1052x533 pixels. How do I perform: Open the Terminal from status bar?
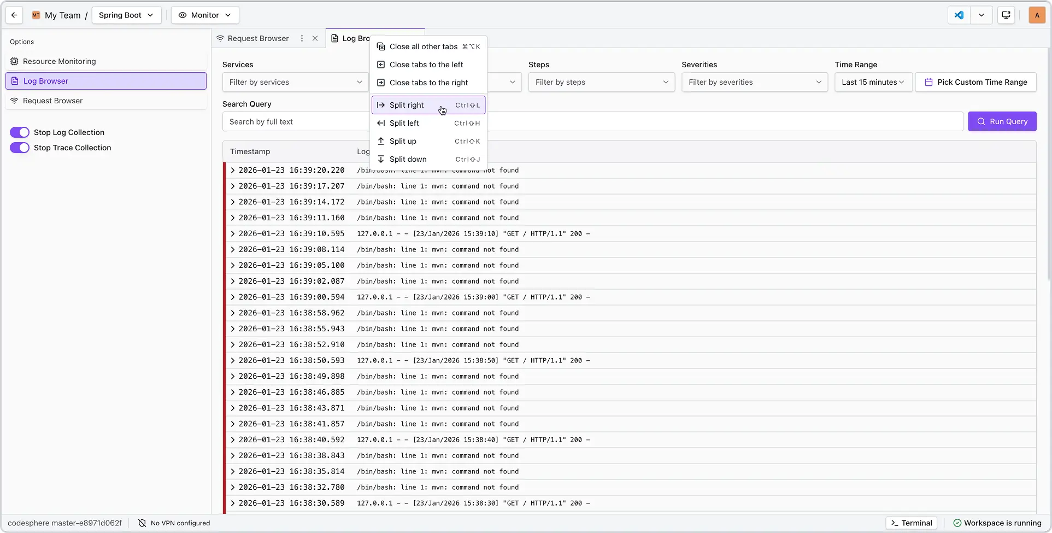coord(911,523)
